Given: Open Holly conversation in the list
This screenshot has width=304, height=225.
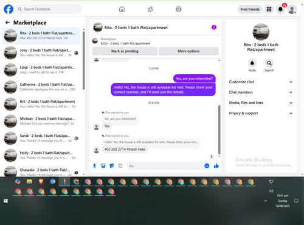Looking at the screenshot, I should pyautogui.click(x=41, y=155).
